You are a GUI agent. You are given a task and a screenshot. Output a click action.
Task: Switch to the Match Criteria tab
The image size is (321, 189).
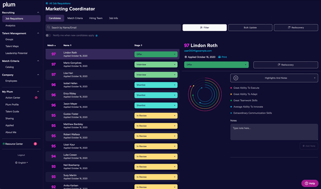(x=75, y=18)
